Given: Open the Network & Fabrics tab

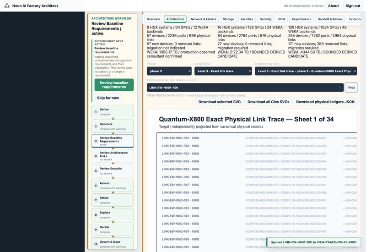Looking at the screenshot, I should [x=203, y=19].
